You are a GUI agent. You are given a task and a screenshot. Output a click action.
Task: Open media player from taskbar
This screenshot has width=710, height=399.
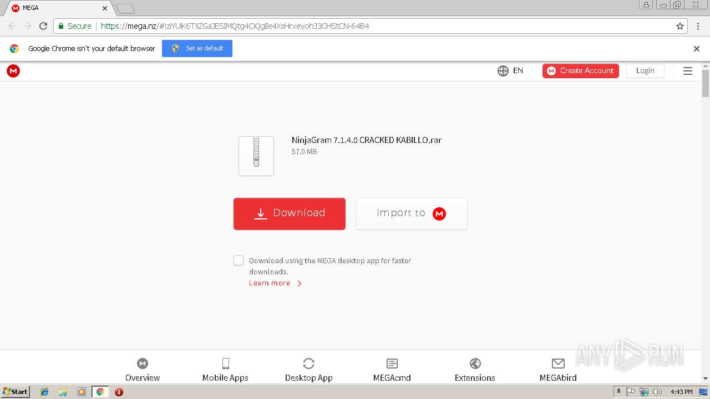click(82, 392)
